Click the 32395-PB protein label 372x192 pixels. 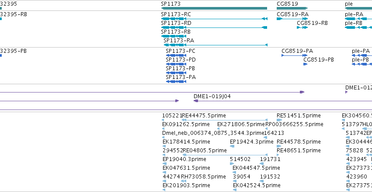point(13,51)
